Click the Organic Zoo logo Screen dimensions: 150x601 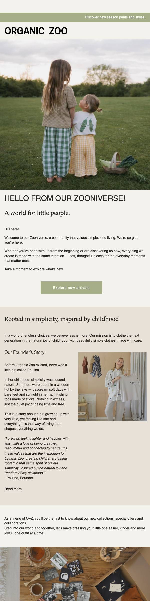(x=36, y=31)
